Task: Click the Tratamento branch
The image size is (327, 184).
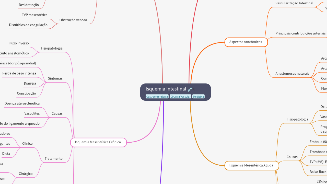Action: pos(54,159)
